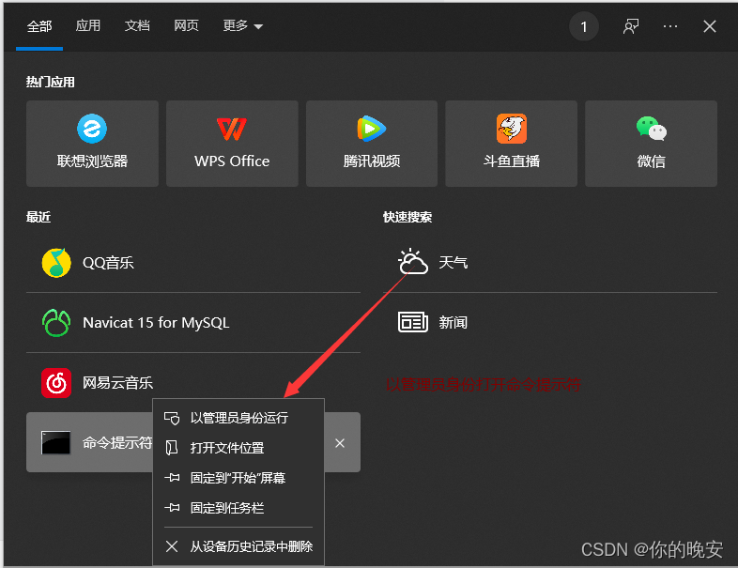
Task: Open the feedback icon in header
Action: [x=631, y=26]
